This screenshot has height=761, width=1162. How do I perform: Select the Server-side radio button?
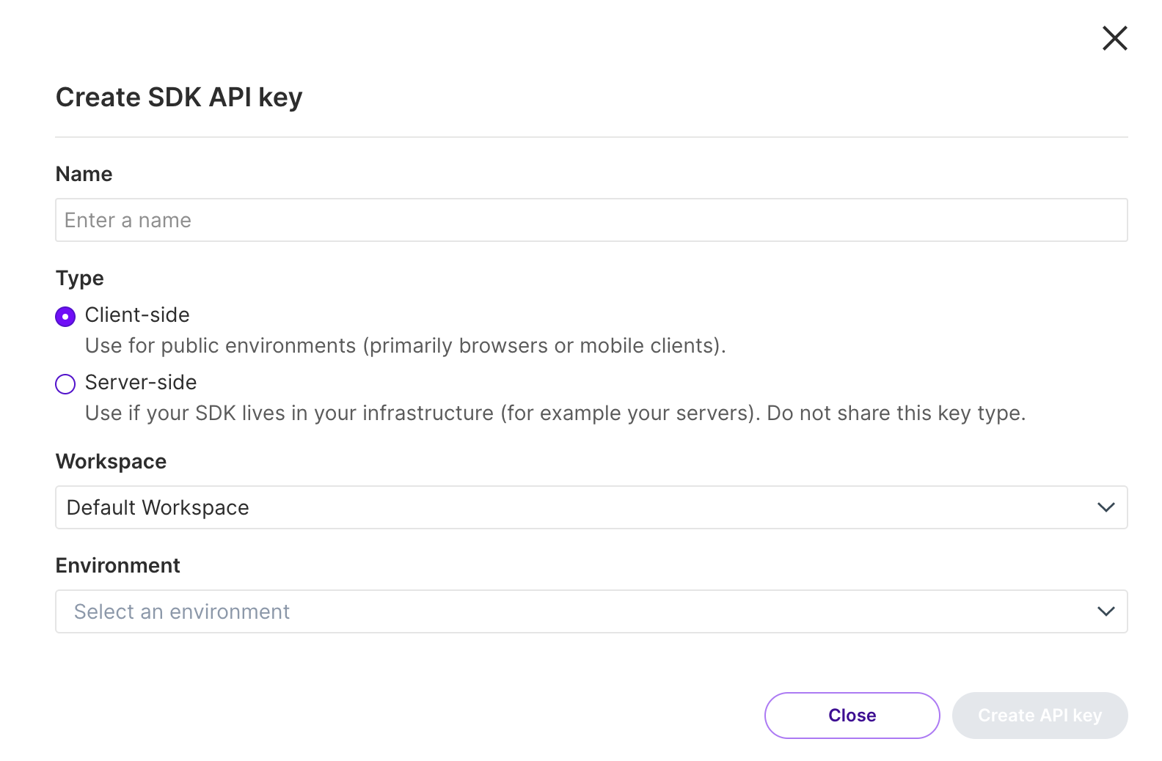click(x=65, y=384)
